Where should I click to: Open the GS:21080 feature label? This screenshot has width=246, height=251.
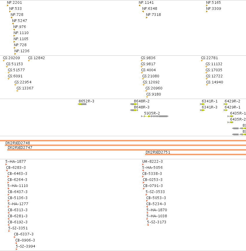(151, 76)
